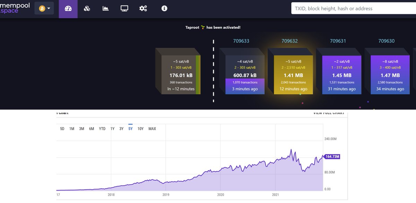The image size is (416, 203).
Task: Focus the TXID, block height search field
Action: pyautogui.click(x=354, y=8)
